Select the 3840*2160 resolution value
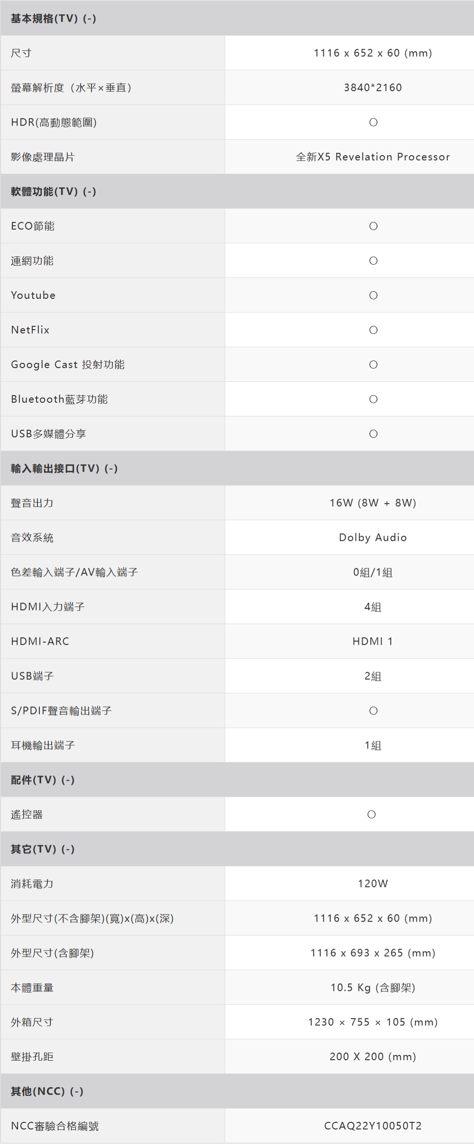 pyautogui.click(x=373, y=88)
